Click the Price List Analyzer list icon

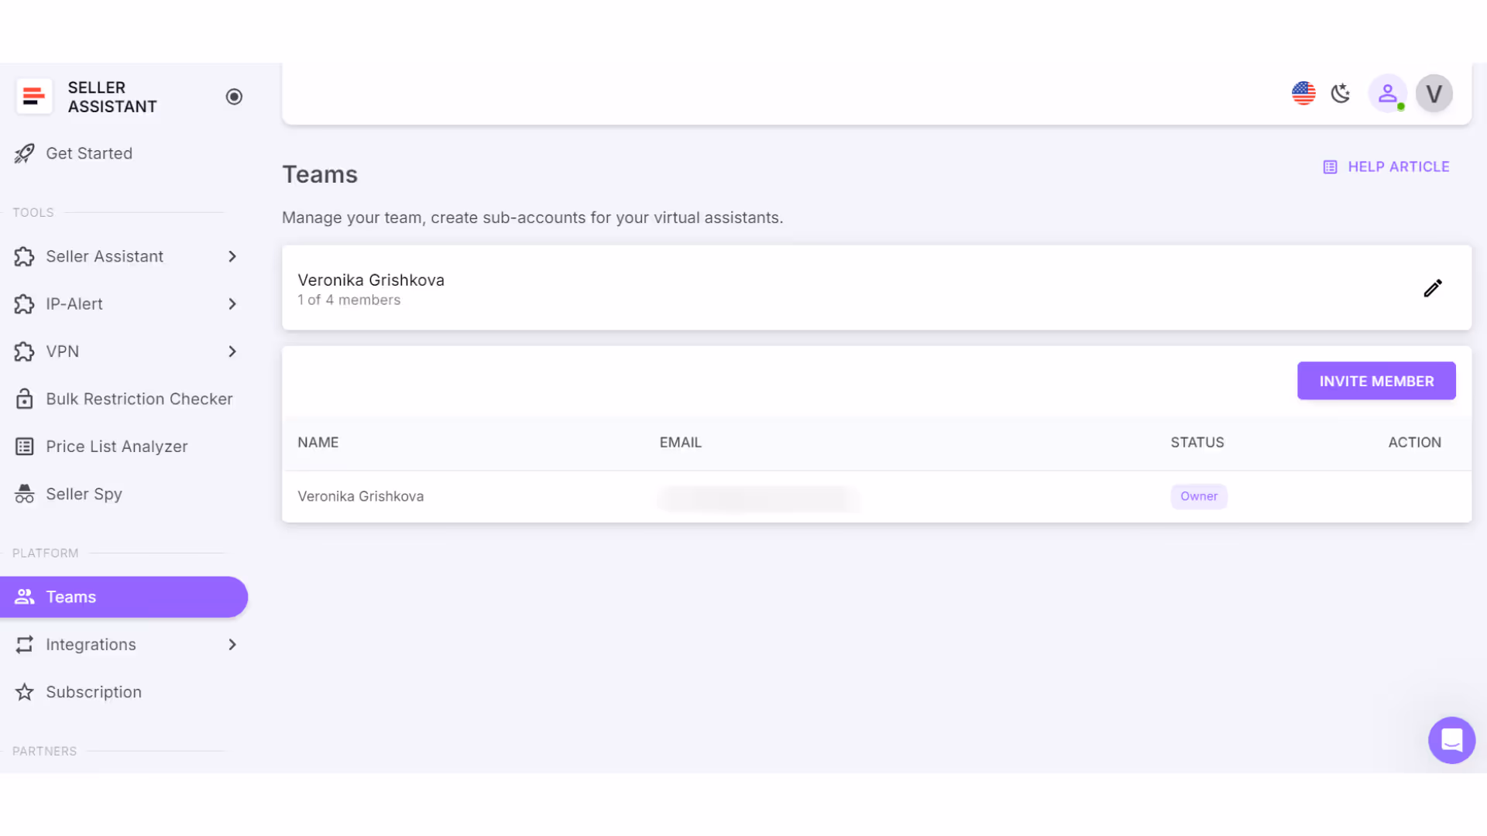tap(25, 447)
